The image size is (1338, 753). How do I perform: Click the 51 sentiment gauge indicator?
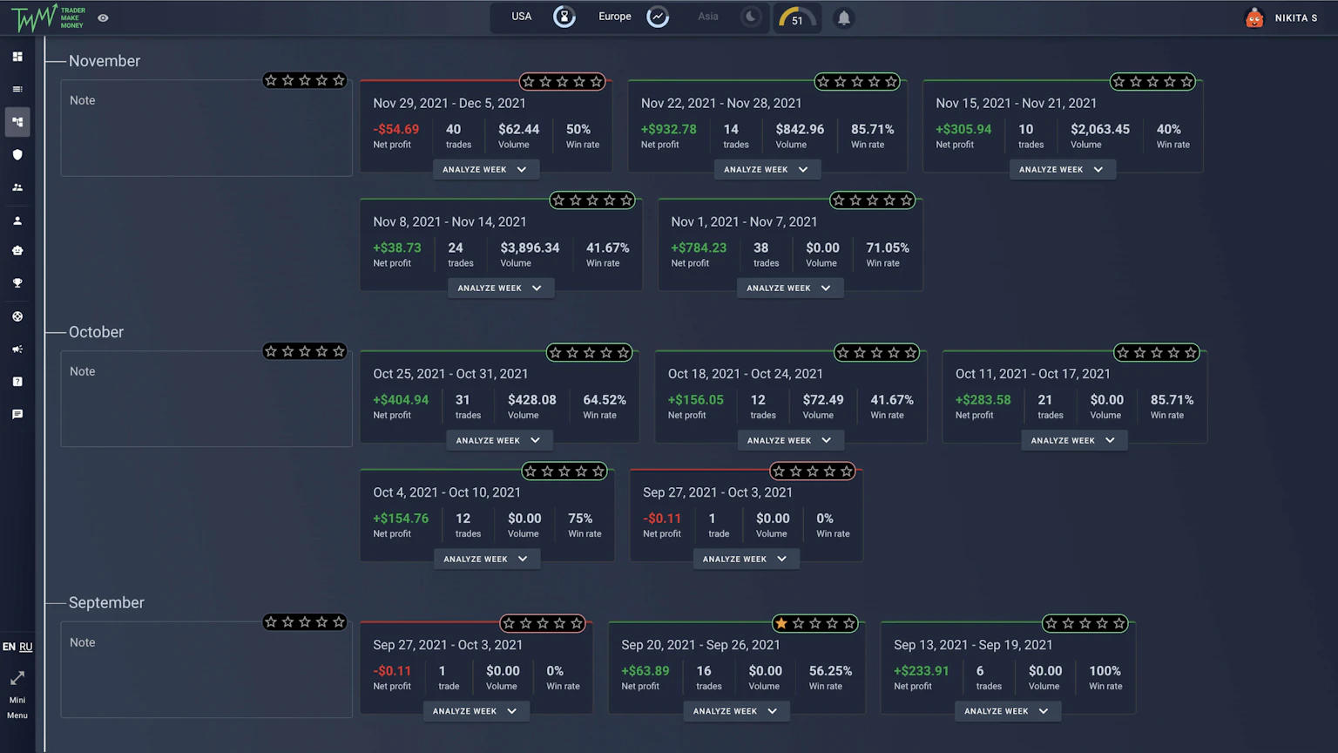pos(796,17)
